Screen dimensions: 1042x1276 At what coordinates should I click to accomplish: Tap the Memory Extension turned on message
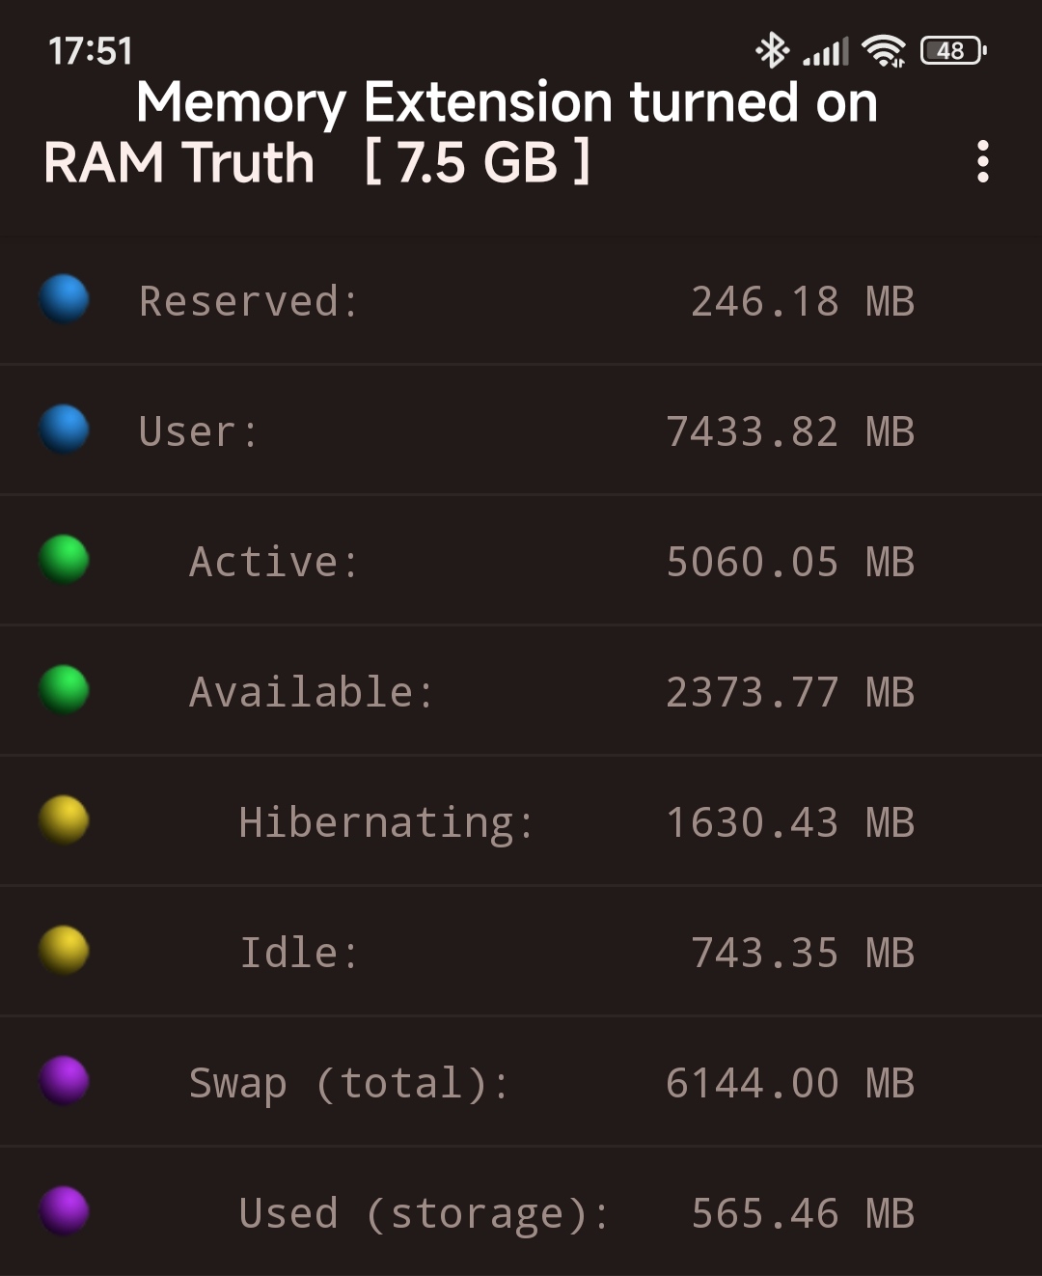pos(507,102)
